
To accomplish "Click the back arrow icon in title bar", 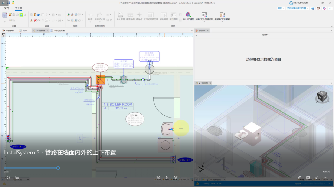I will click(x=3, y=3).
